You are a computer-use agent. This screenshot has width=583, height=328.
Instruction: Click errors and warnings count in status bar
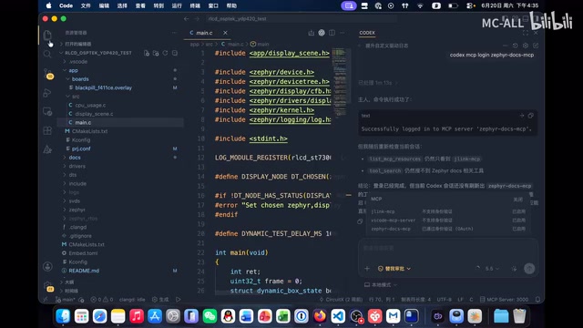101,300
